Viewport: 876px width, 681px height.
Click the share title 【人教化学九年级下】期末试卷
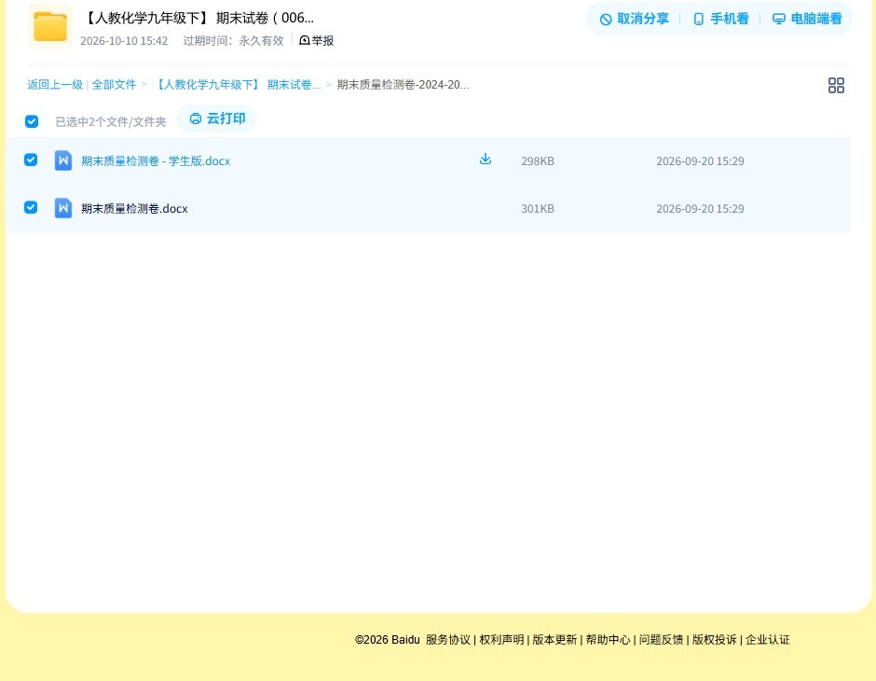point(198,18)
